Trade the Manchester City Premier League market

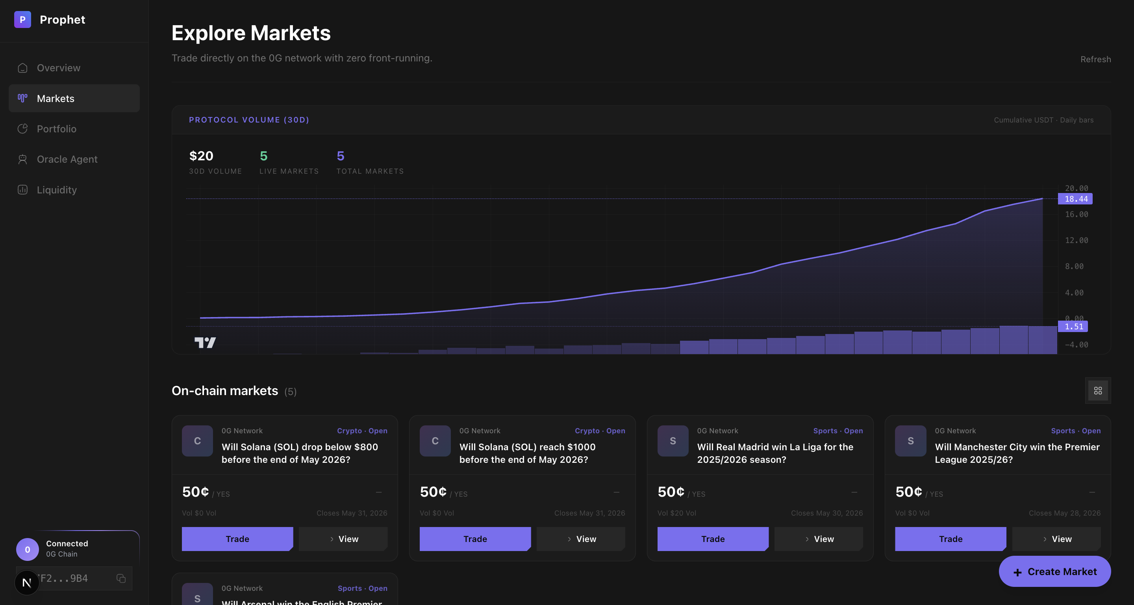pyautogui.click(x=951, y=539)
